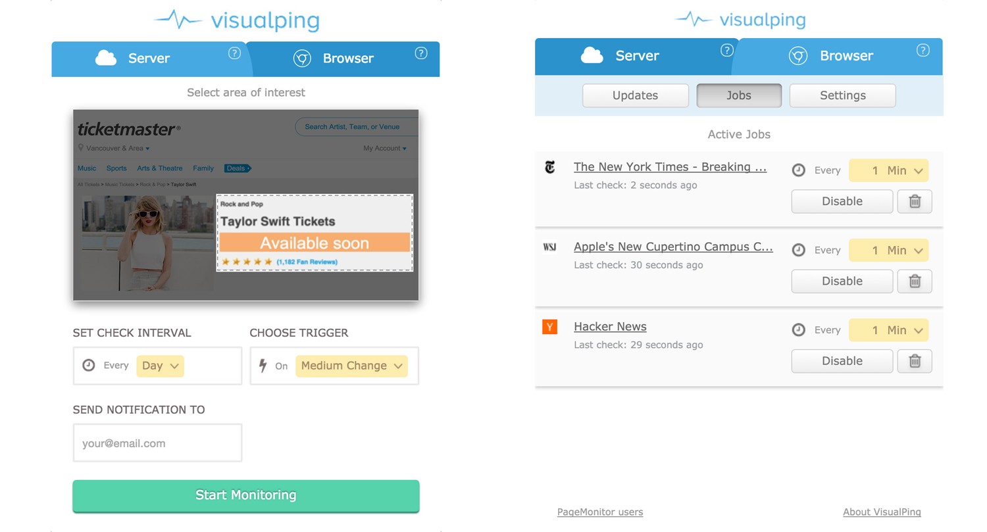Click the 'SEND NOTIFICATION TO' label
987x532 pixels.
139,410
